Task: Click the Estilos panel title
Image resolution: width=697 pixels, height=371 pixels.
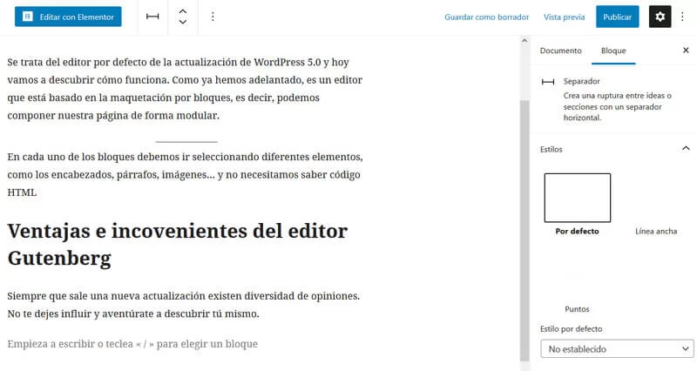Action: (552, 149)
